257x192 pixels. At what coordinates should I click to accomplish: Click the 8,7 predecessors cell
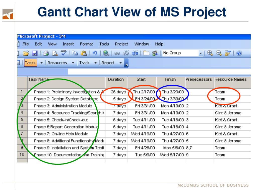coord(199,148)
